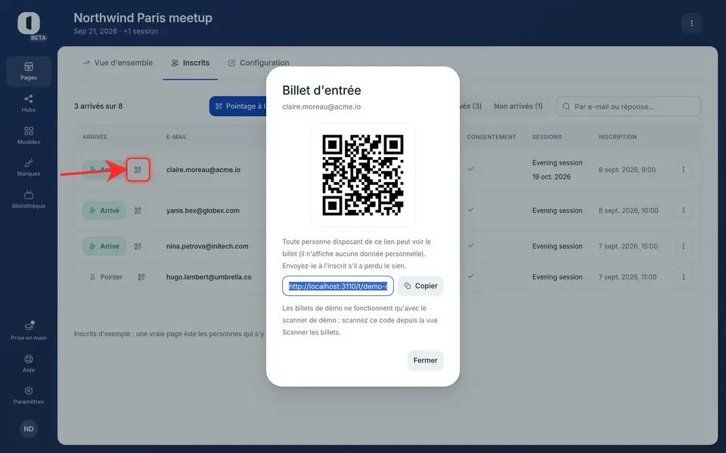Open the Aide help section
The image size is (726, 453).
point(28,363)
